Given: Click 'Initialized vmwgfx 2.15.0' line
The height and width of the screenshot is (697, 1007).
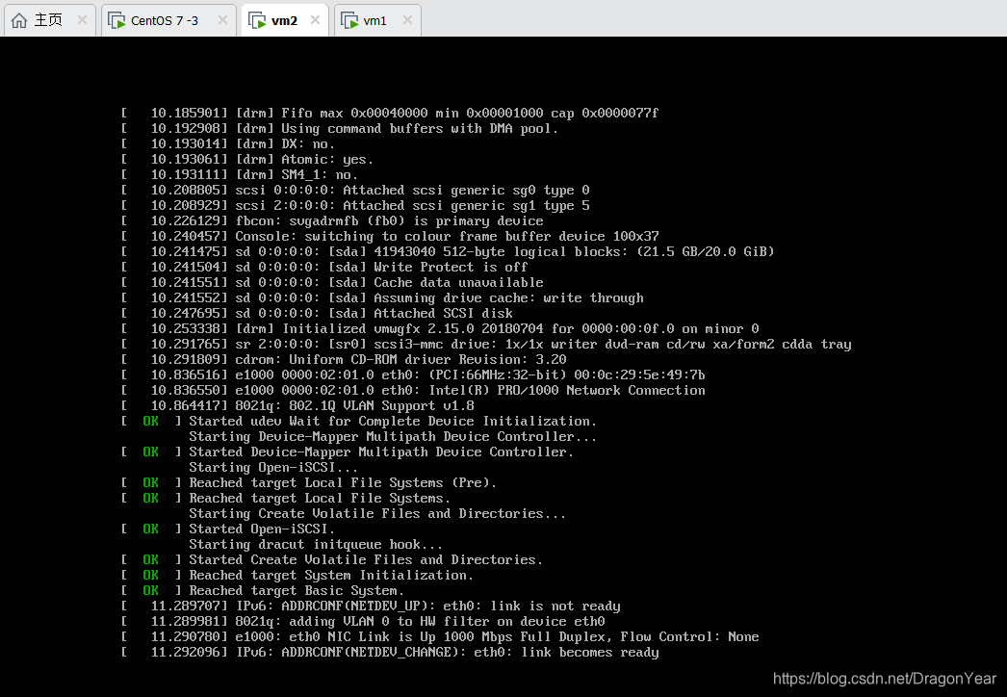Looking at the screenshot, I should (441, 329).
